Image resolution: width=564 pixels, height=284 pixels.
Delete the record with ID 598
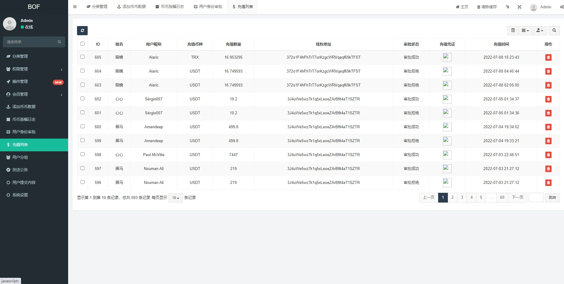(x=548, y=155)
